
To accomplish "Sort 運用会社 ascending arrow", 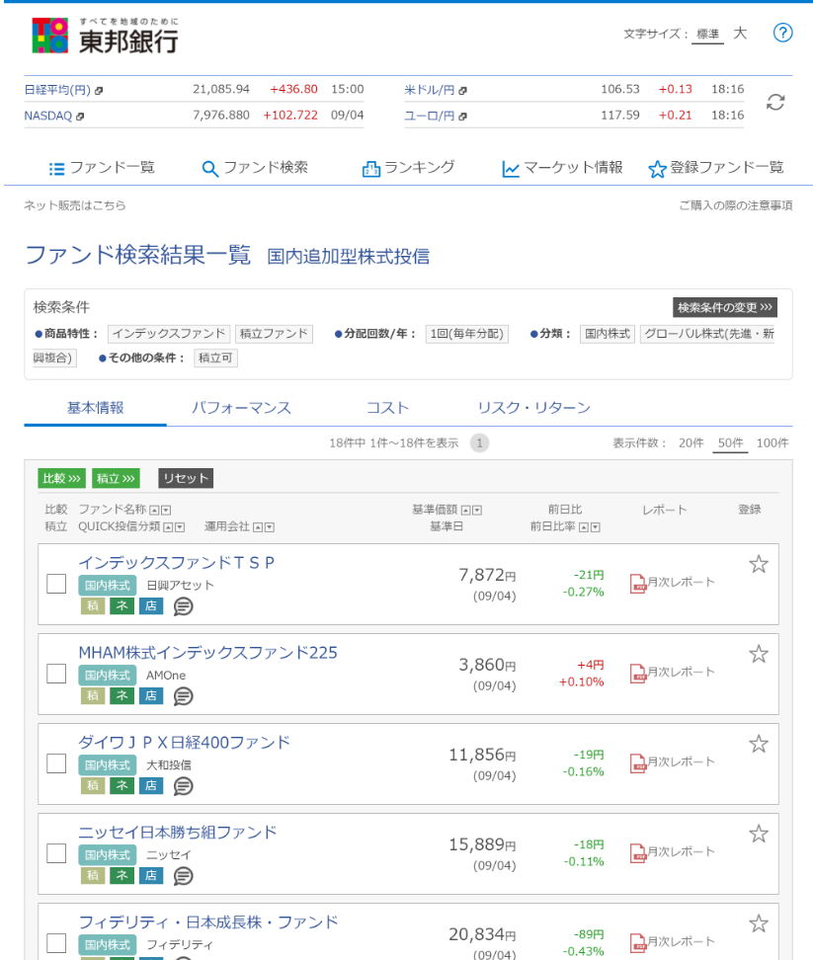I will coord(259,527).
